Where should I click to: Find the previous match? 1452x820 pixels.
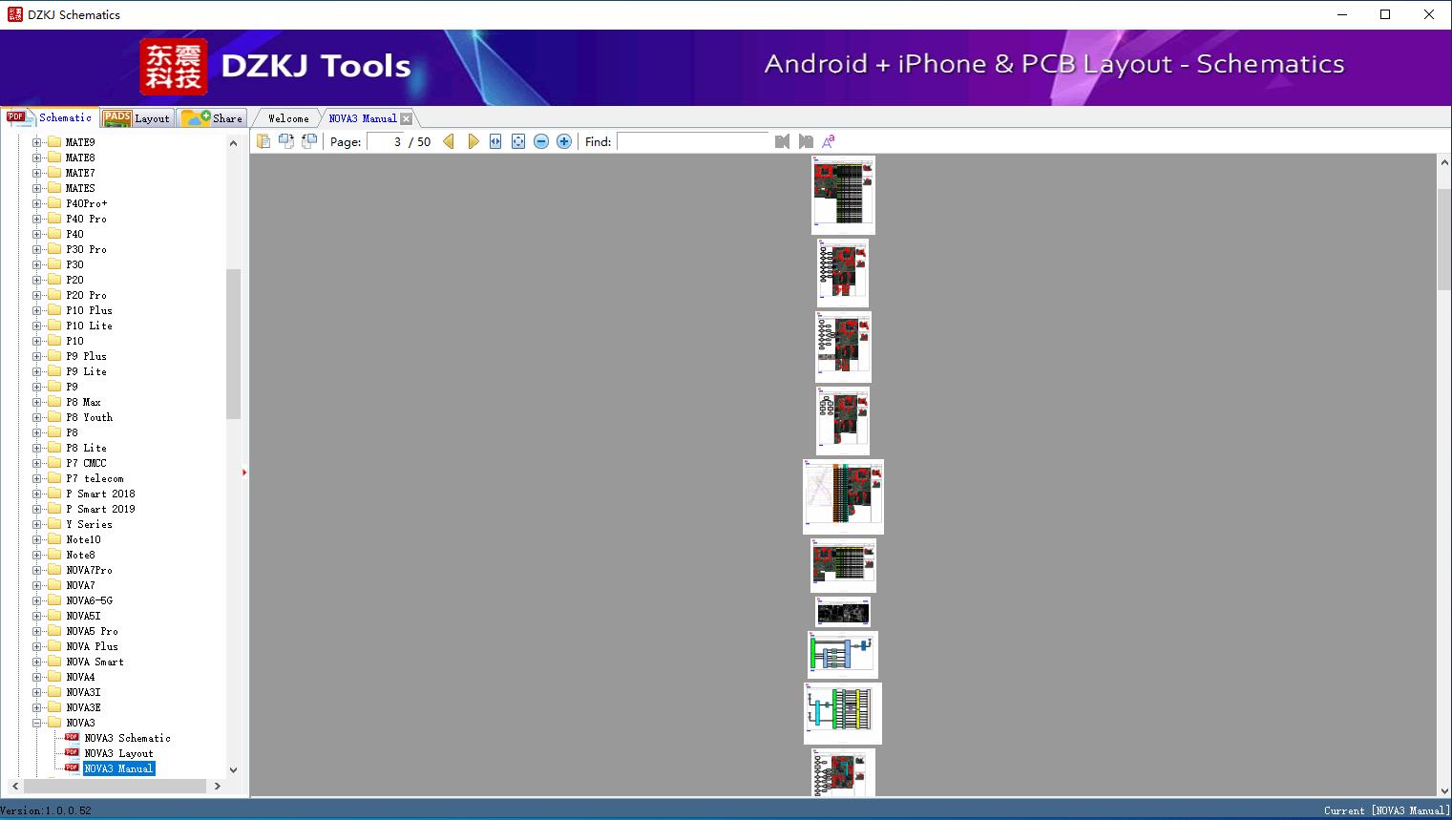click(783, 141)
